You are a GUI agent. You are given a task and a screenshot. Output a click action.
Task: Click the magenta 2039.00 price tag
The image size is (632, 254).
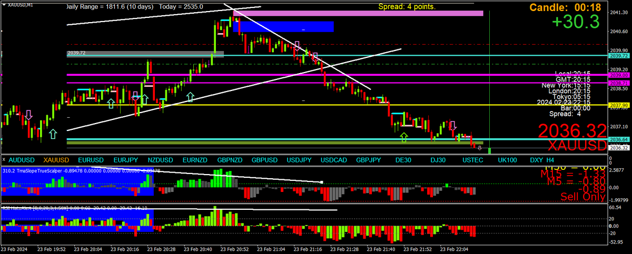[619, 75]
